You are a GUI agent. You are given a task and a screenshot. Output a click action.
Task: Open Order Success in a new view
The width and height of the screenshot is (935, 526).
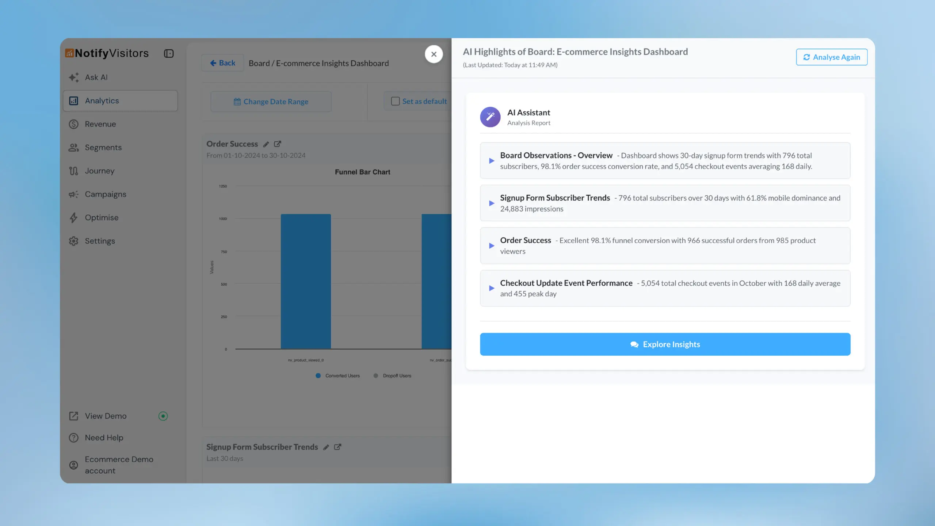(x=278, y=144)
